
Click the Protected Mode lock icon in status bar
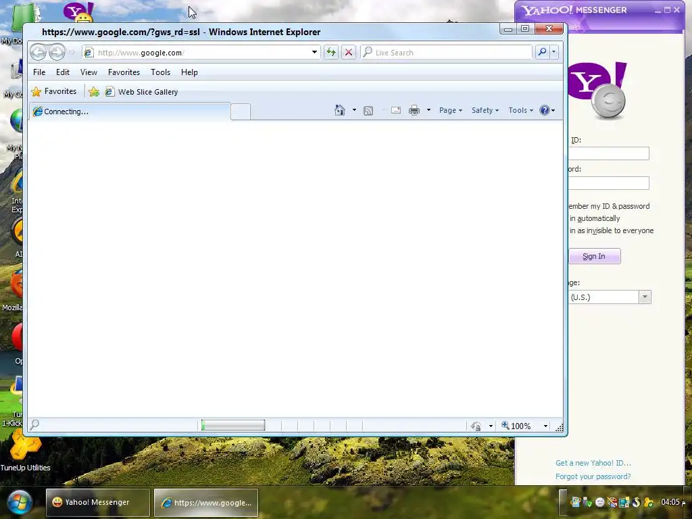[x=476, y=426]
